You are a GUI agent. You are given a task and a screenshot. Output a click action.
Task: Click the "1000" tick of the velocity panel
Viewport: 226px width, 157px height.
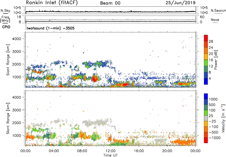click(17, 135)
